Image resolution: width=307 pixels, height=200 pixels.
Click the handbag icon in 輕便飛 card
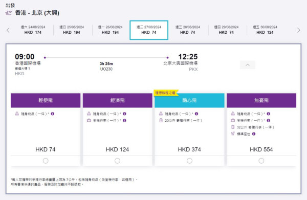pyautogui.click(x=17, y=114)
